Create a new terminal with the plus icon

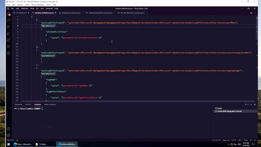[x=246, y=105]
